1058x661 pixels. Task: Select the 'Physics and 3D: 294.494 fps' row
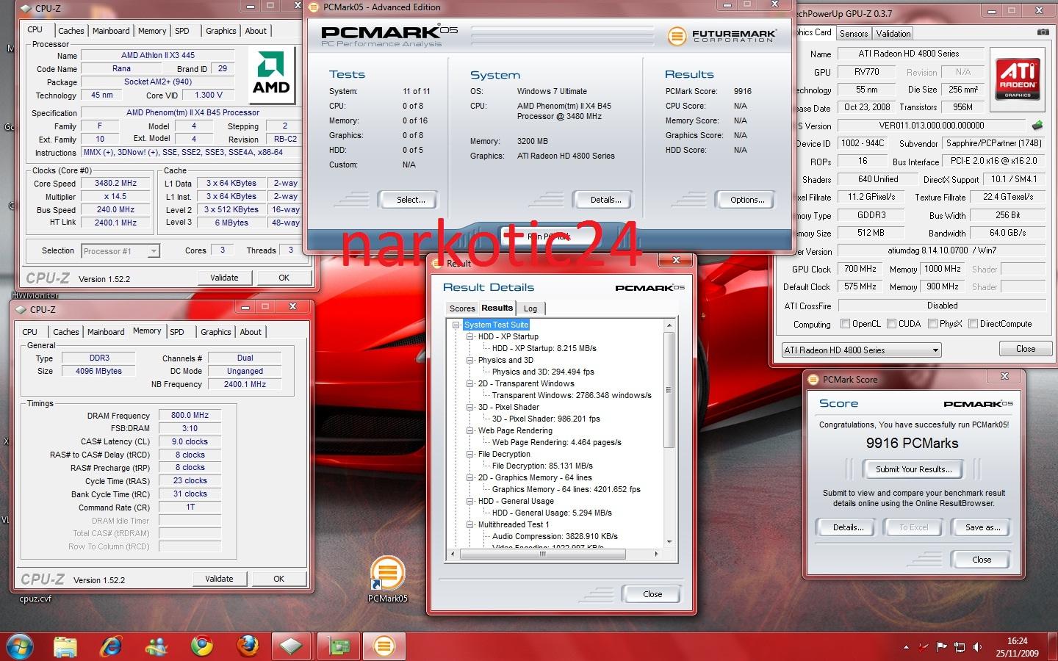coord(543,372)
